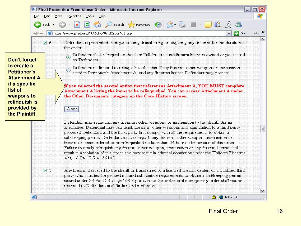Viewport: 301px width, 226px height.
Task: Click the Internet zone globe icon
Action: [221, 197]
